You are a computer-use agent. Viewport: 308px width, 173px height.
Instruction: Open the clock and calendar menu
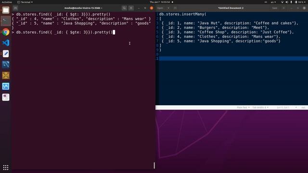160,2
